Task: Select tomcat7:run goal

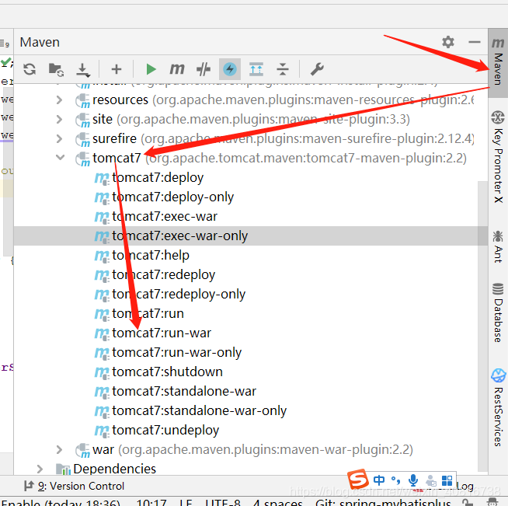Action: pos(148,313)
